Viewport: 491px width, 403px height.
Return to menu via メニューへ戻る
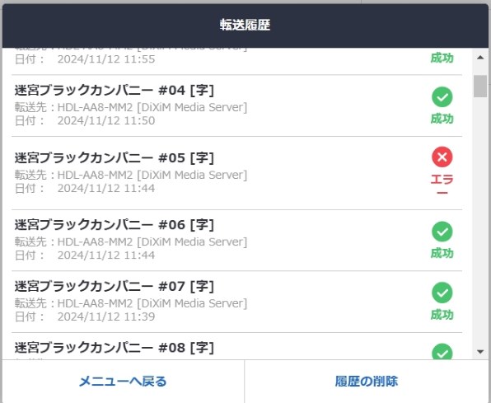tap(123, 382)
